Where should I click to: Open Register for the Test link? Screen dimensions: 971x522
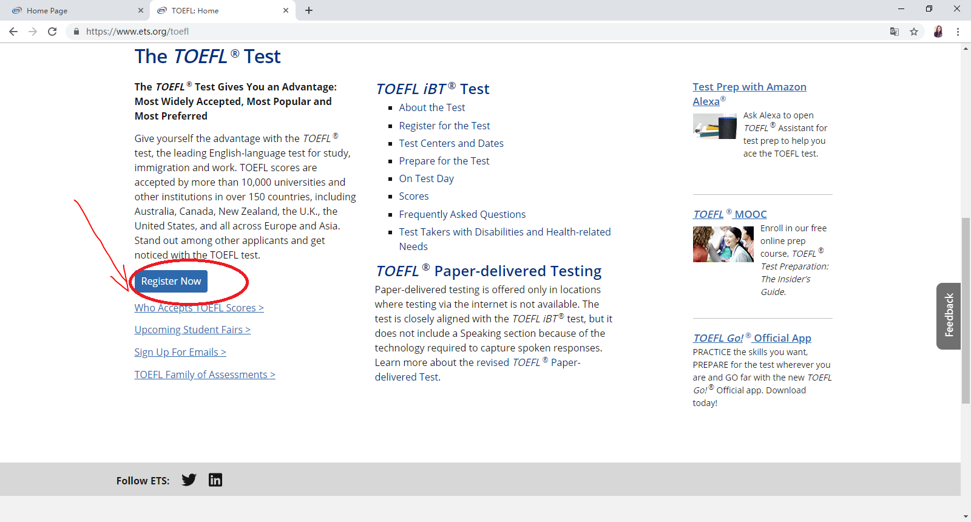pyautogui.click(x=445, y=126)
